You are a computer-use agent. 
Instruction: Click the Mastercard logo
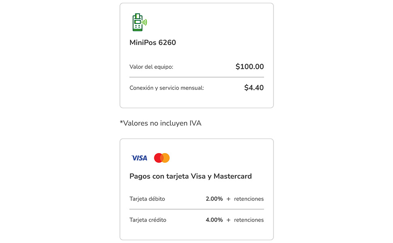click(162, 158)
